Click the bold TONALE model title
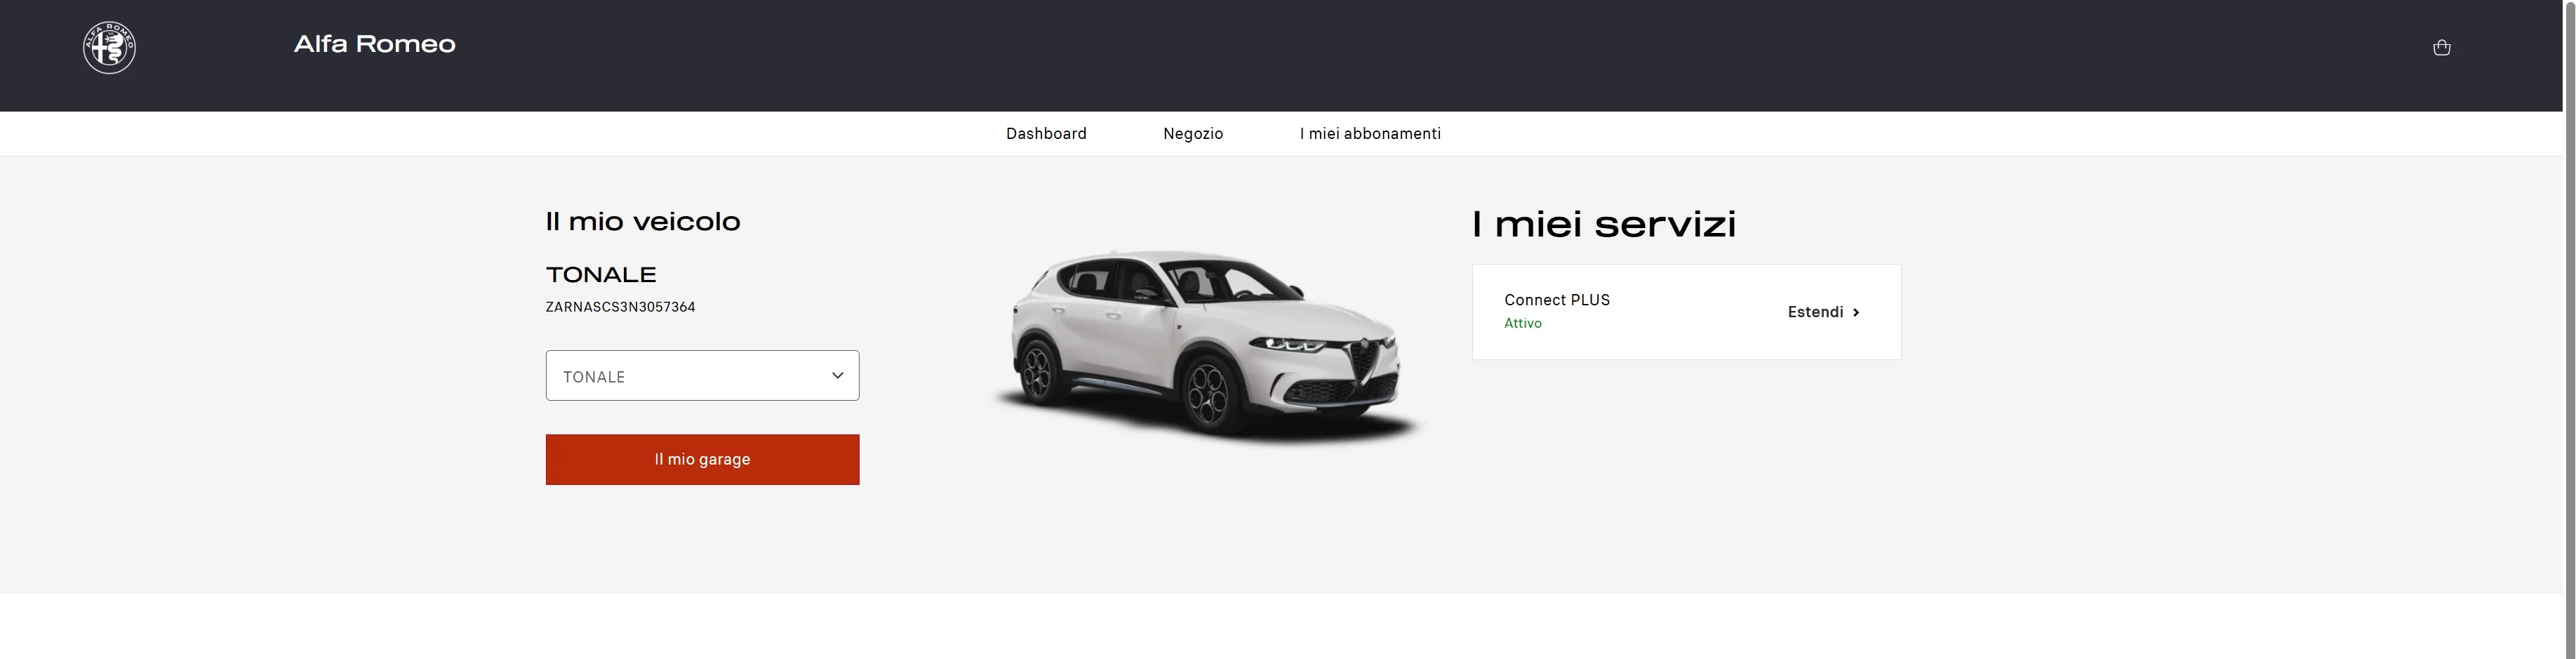The height and width of the screenshot is (659, 2576). click(x=601, y=274)
